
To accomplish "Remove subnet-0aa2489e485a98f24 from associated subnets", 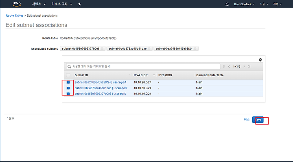I will click(x=195, y=48).
